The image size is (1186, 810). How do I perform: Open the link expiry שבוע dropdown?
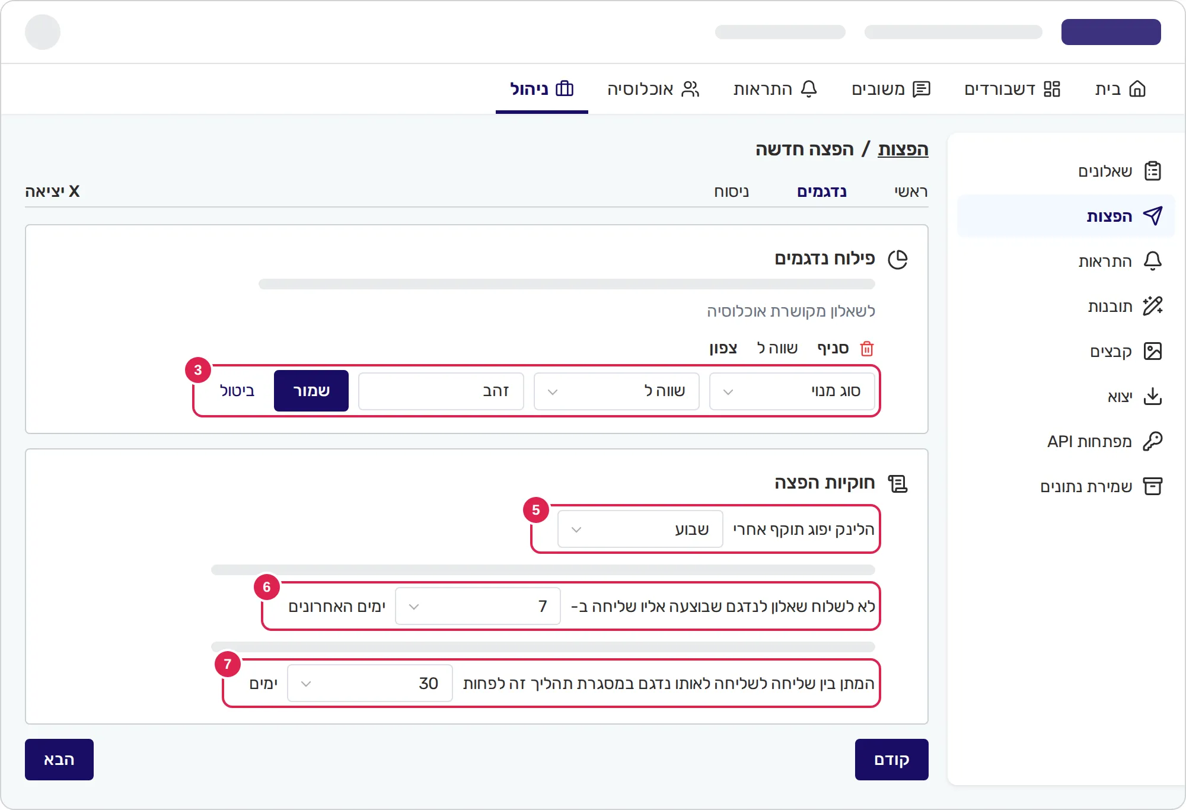pos(640,529)
